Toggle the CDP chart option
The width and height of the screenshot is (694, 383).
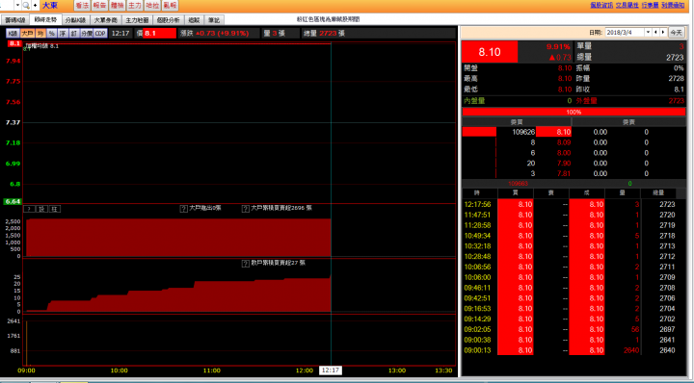(100, 33)
